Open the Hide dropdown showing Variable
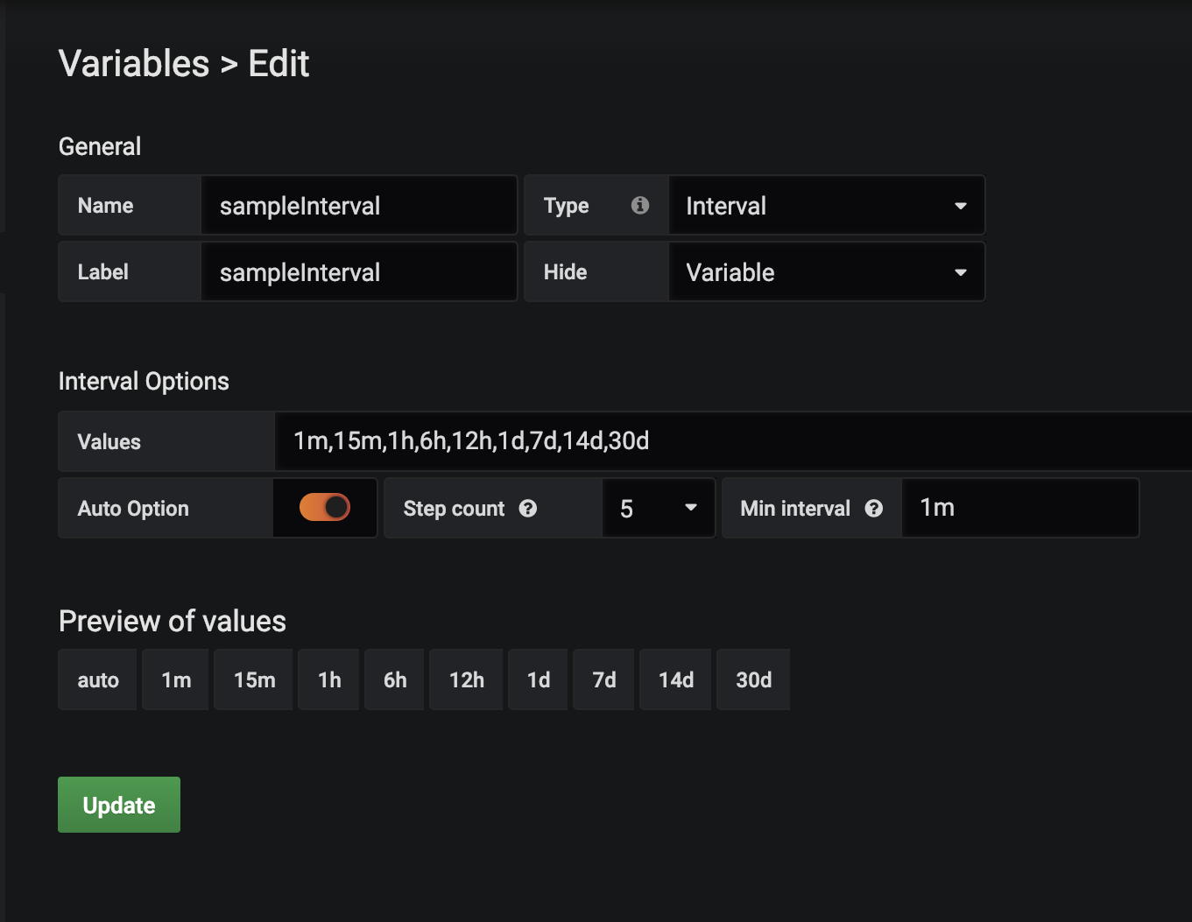 (826, 272)
